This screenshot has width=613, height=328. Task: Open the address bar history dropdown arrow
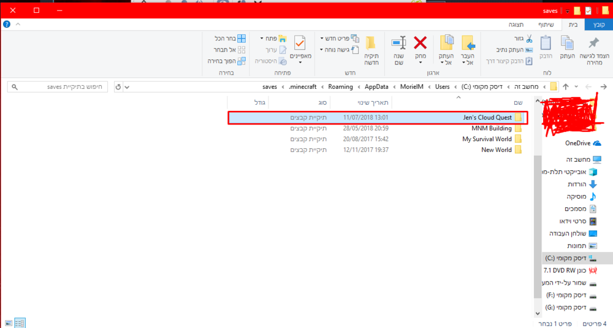127,86
